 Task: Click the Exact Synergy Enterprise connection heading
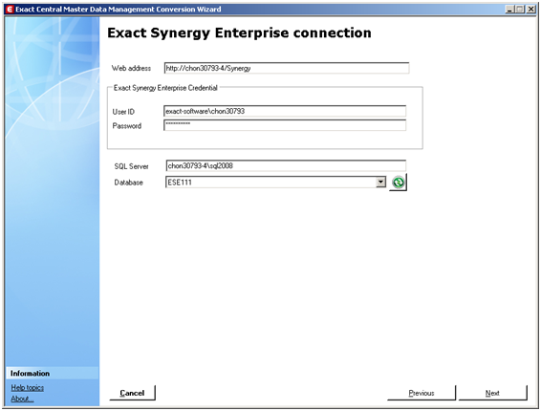click(x=239, y=32)
